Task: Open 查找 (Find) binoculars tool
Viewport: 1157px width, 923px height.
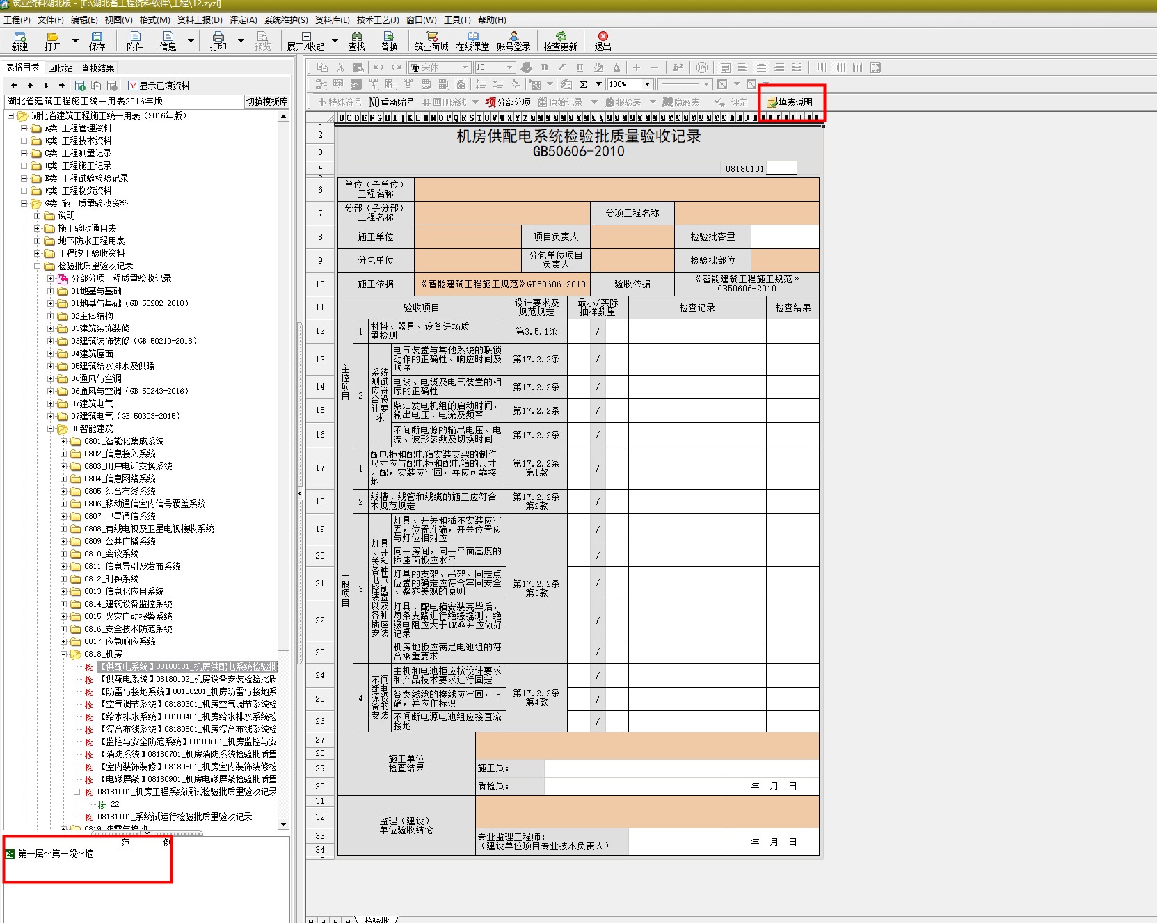Action: pos(357,41)
